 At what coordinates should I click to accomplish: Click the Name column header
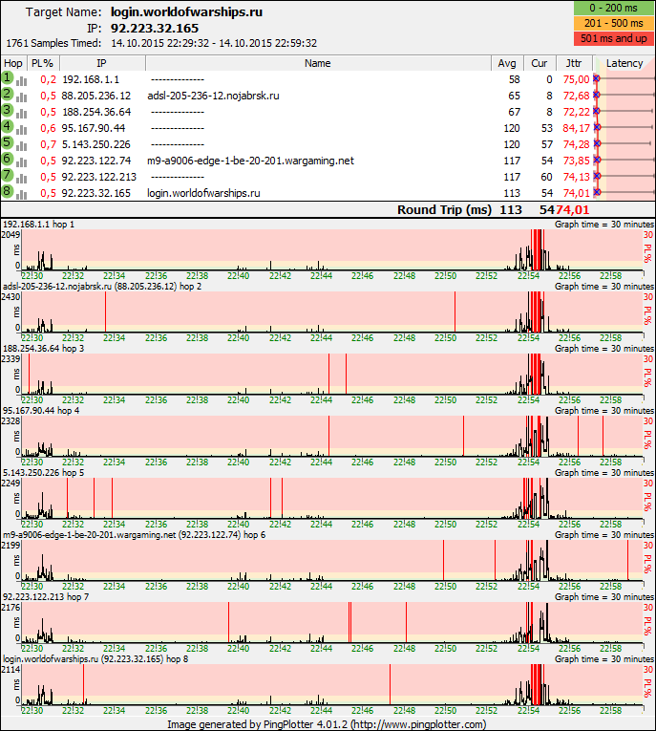pos(318,63)
